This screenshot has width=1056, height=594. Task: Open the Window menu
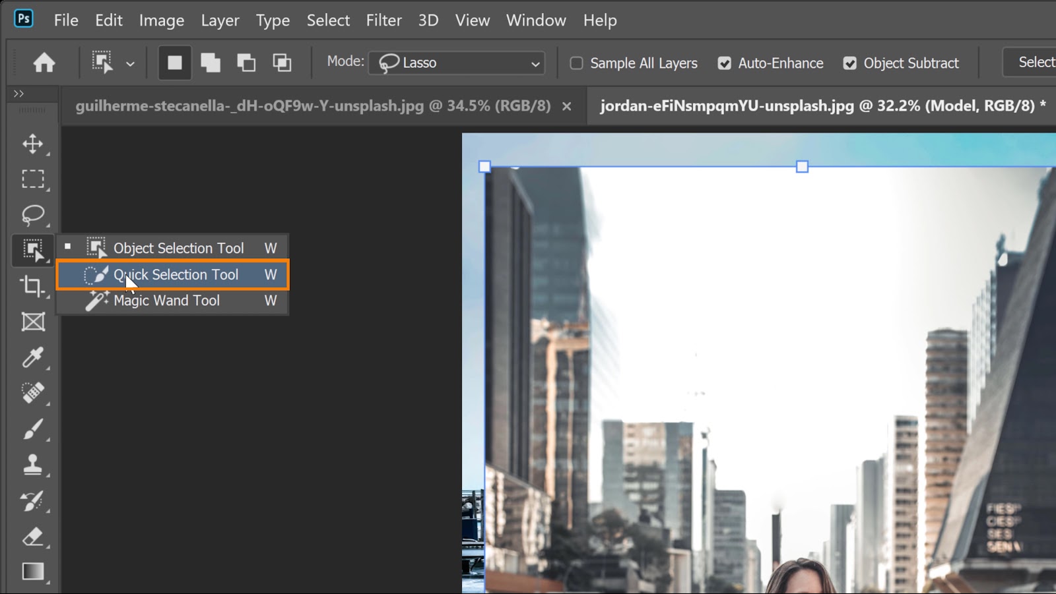pyautogui.click(x=536, y=20)
